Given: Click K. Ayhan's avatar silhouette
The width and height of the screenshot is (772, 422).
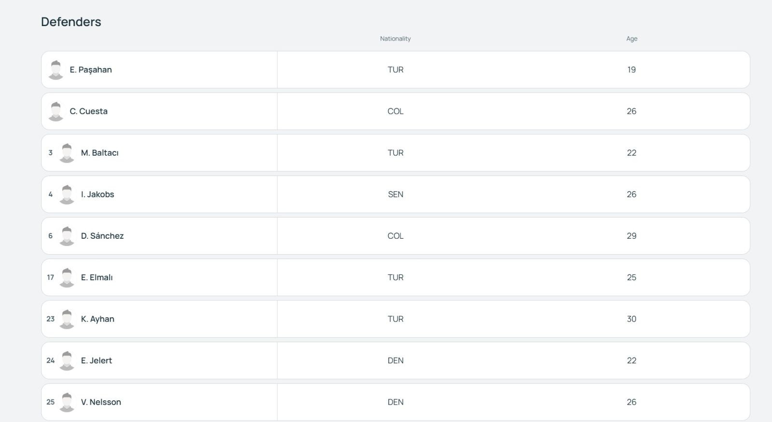Looking at the screenshot, I should (67, 319).
